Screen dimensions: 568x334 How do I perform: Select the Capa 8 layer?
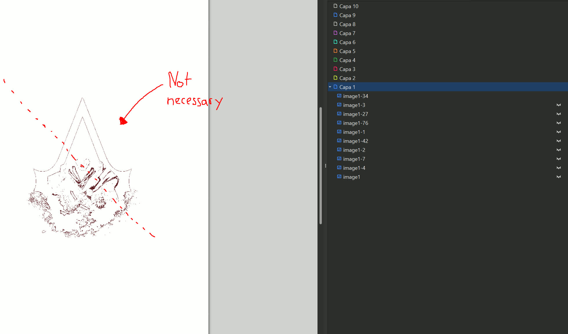pyautogui.click(x=347, y=24)
